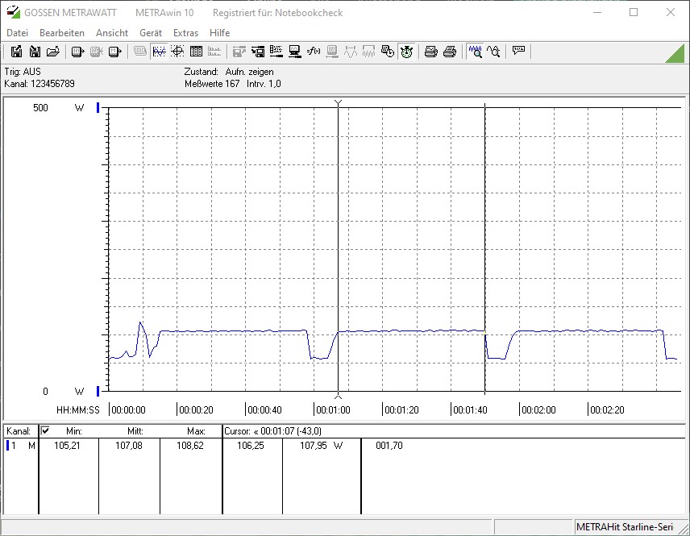Click the speech bubble comment icon
Viewport: 690px width, 536px height.
point(518,51)
